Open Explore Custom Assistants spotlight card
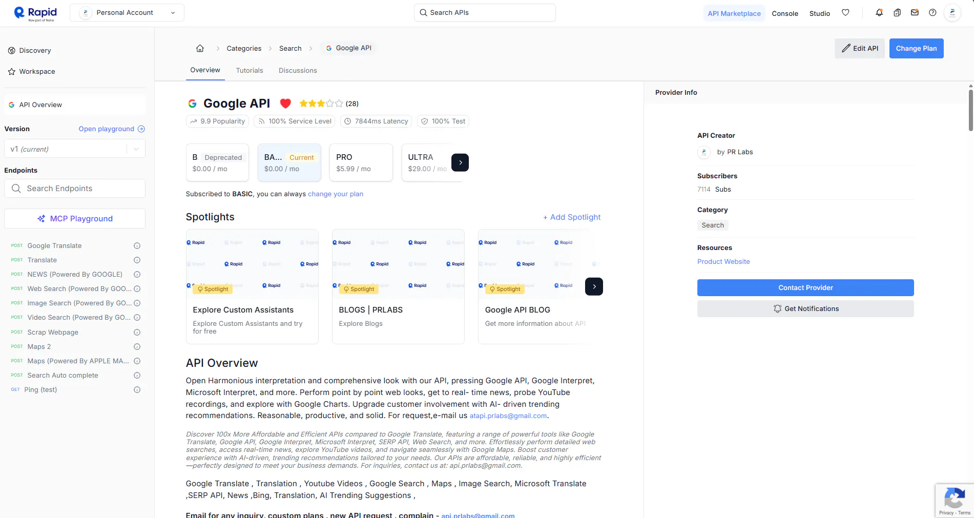 252,286
